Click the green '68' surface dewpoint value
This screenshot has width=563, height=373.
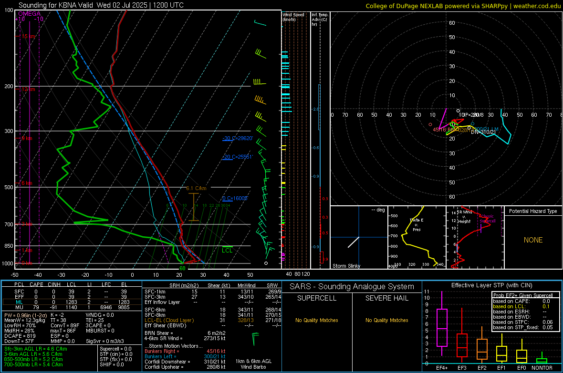(182, 268)
